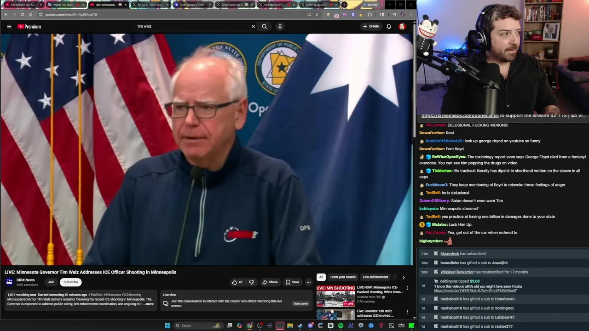Select 'From your search' filter chip

[x=343, y=277]
